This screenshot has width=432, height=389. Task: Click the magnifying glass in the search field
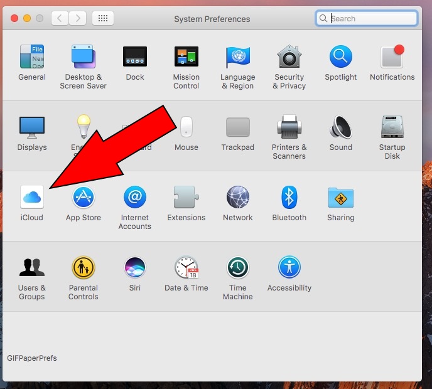[x=323, y=18]
